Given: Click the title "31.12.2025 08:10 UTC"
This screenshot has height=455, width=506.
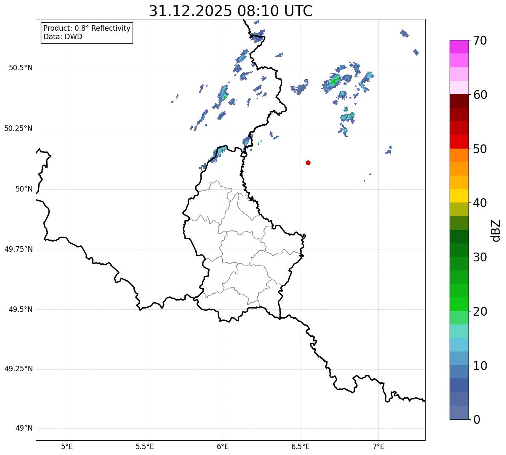Looking at the screenshot, I should [231, 11].
